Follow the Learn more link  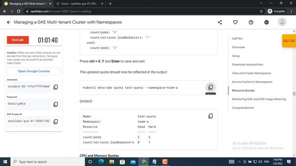[13, 63]
